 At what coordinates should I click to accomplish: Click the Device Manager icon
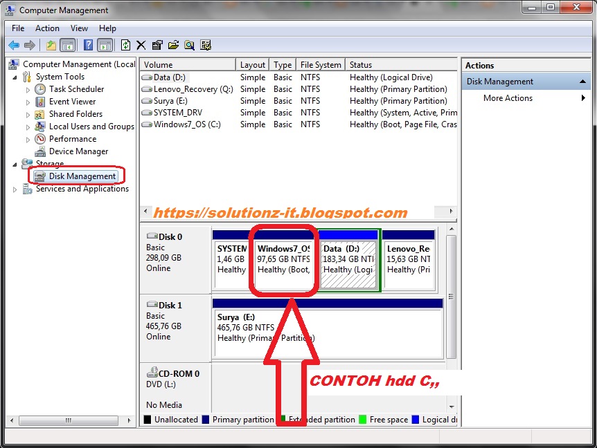(x=40, y=151)
